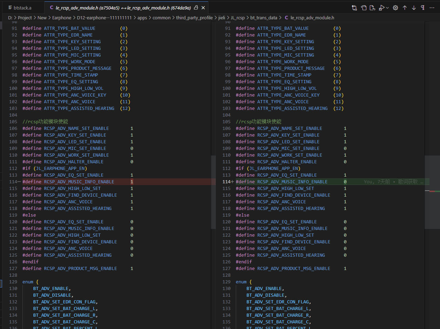Screen dimensions: 440x329
Task: Click ATTR_TYPE_BAT_VALUE in left pane
Action: (x=69, y=28)
